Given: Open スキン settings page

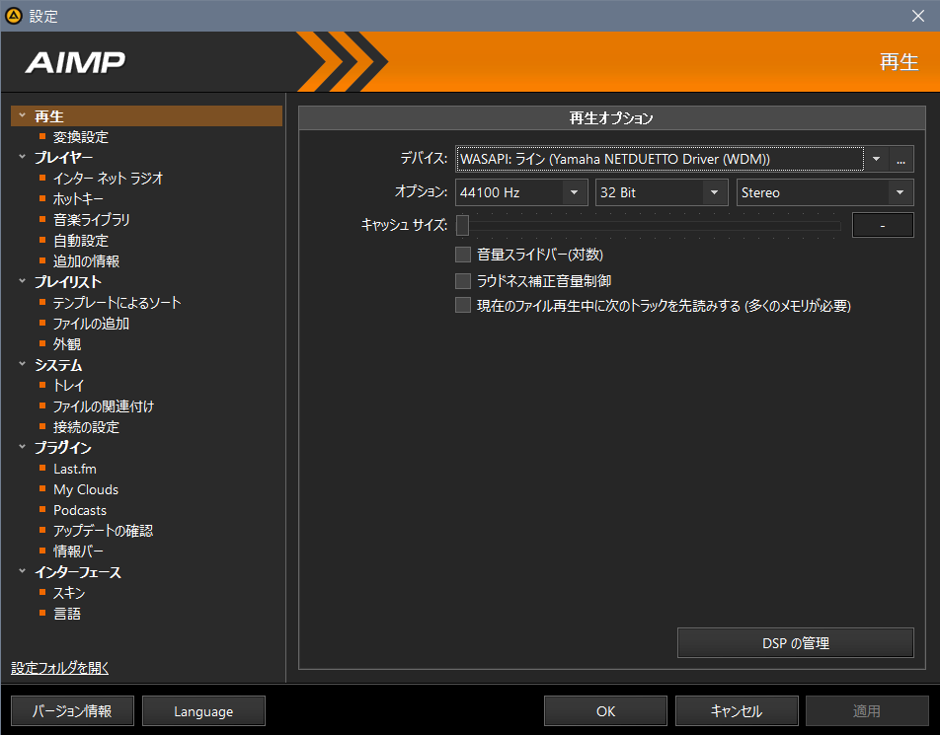Looking at the screenshot, I should click(x=69, y=593).
